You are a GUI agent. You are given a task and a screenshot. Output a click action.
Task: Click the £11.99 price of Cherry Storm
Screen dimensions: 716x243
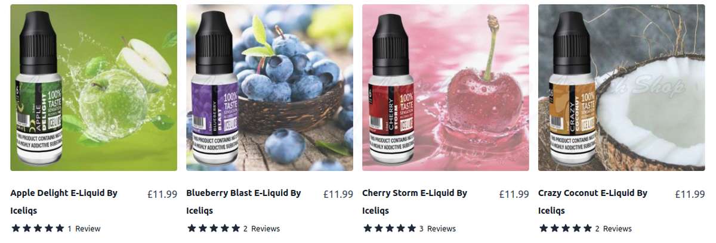pos(514,194)
